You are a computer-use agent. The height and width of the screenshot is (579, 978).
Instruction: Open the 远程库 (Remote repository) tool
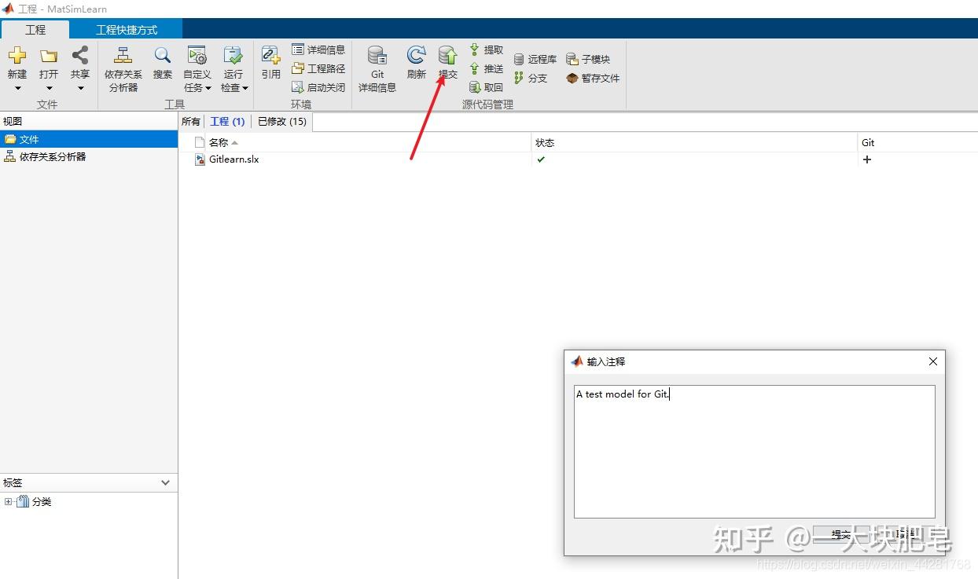click(x=535, y=58)
